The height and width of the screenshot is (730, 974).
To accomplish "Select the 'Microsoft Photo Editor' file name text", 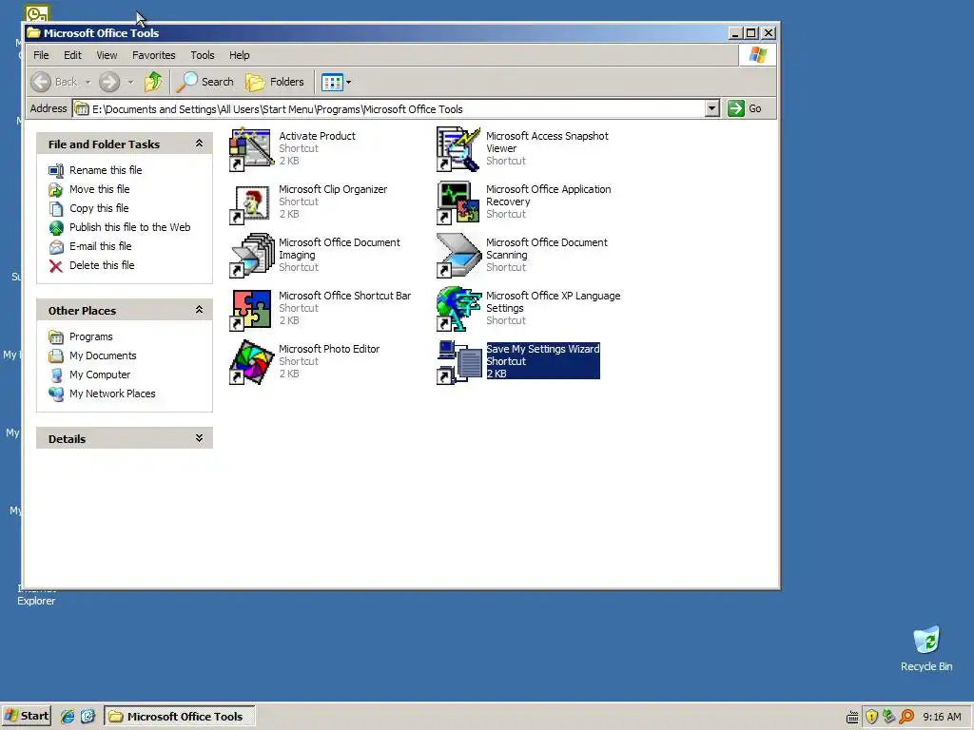I will click(x=329, y=349).
